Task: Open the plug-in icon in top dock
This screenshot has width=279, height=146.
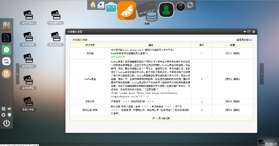Action: click(101, 5)
